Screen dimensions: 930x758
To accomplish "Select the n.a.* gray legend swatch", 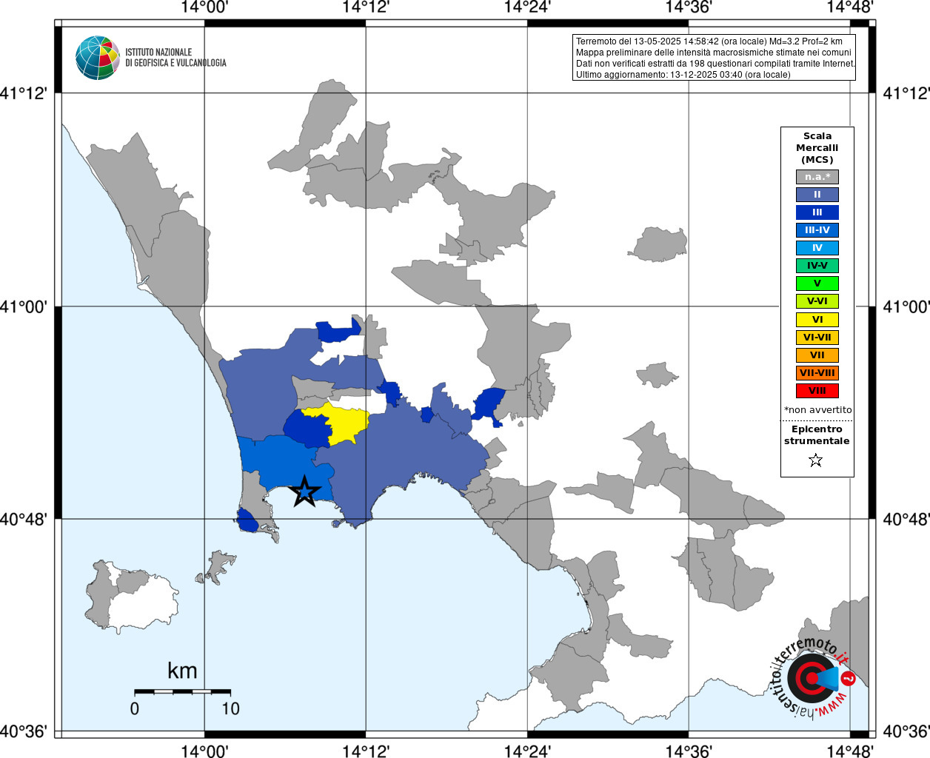I will coord(817,177).
